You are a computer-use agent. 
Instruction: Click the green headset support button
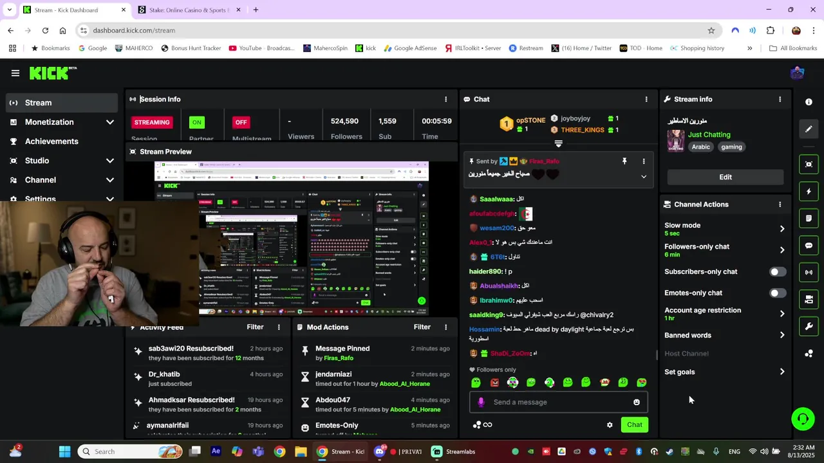pos(803,419)
